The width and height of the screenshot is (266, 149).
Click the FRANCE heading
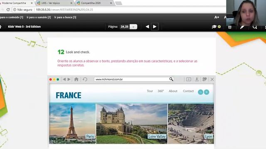pos(69,96)
